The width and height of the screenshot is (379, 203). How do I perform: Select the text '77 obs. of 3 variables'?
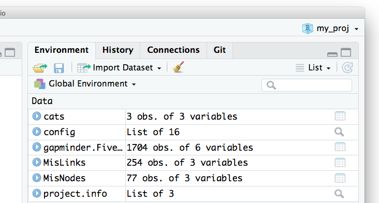coord(184,178)
